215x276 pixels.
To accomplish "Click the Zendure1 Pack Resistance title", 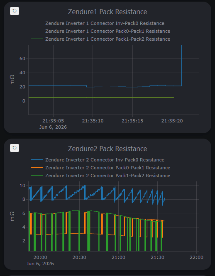I will pos(107,12).
